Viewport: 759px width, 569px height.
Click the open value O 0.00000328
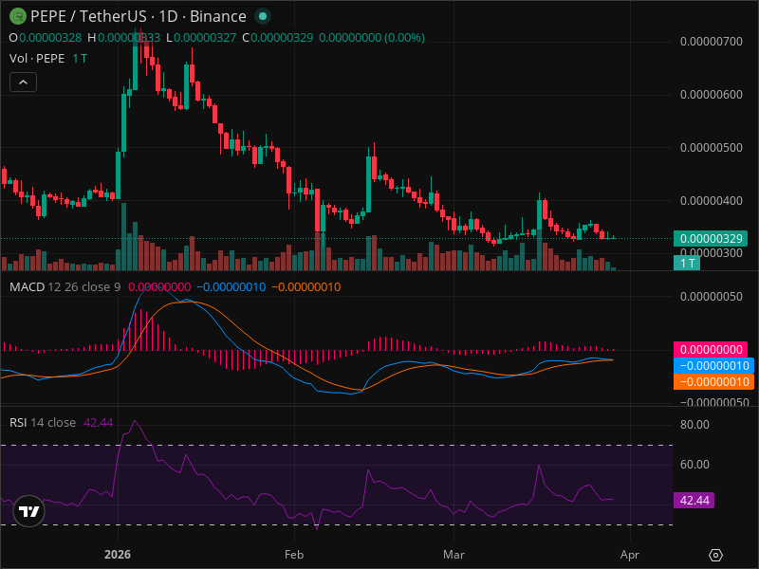pyautogui.click(x=46, y=38)
